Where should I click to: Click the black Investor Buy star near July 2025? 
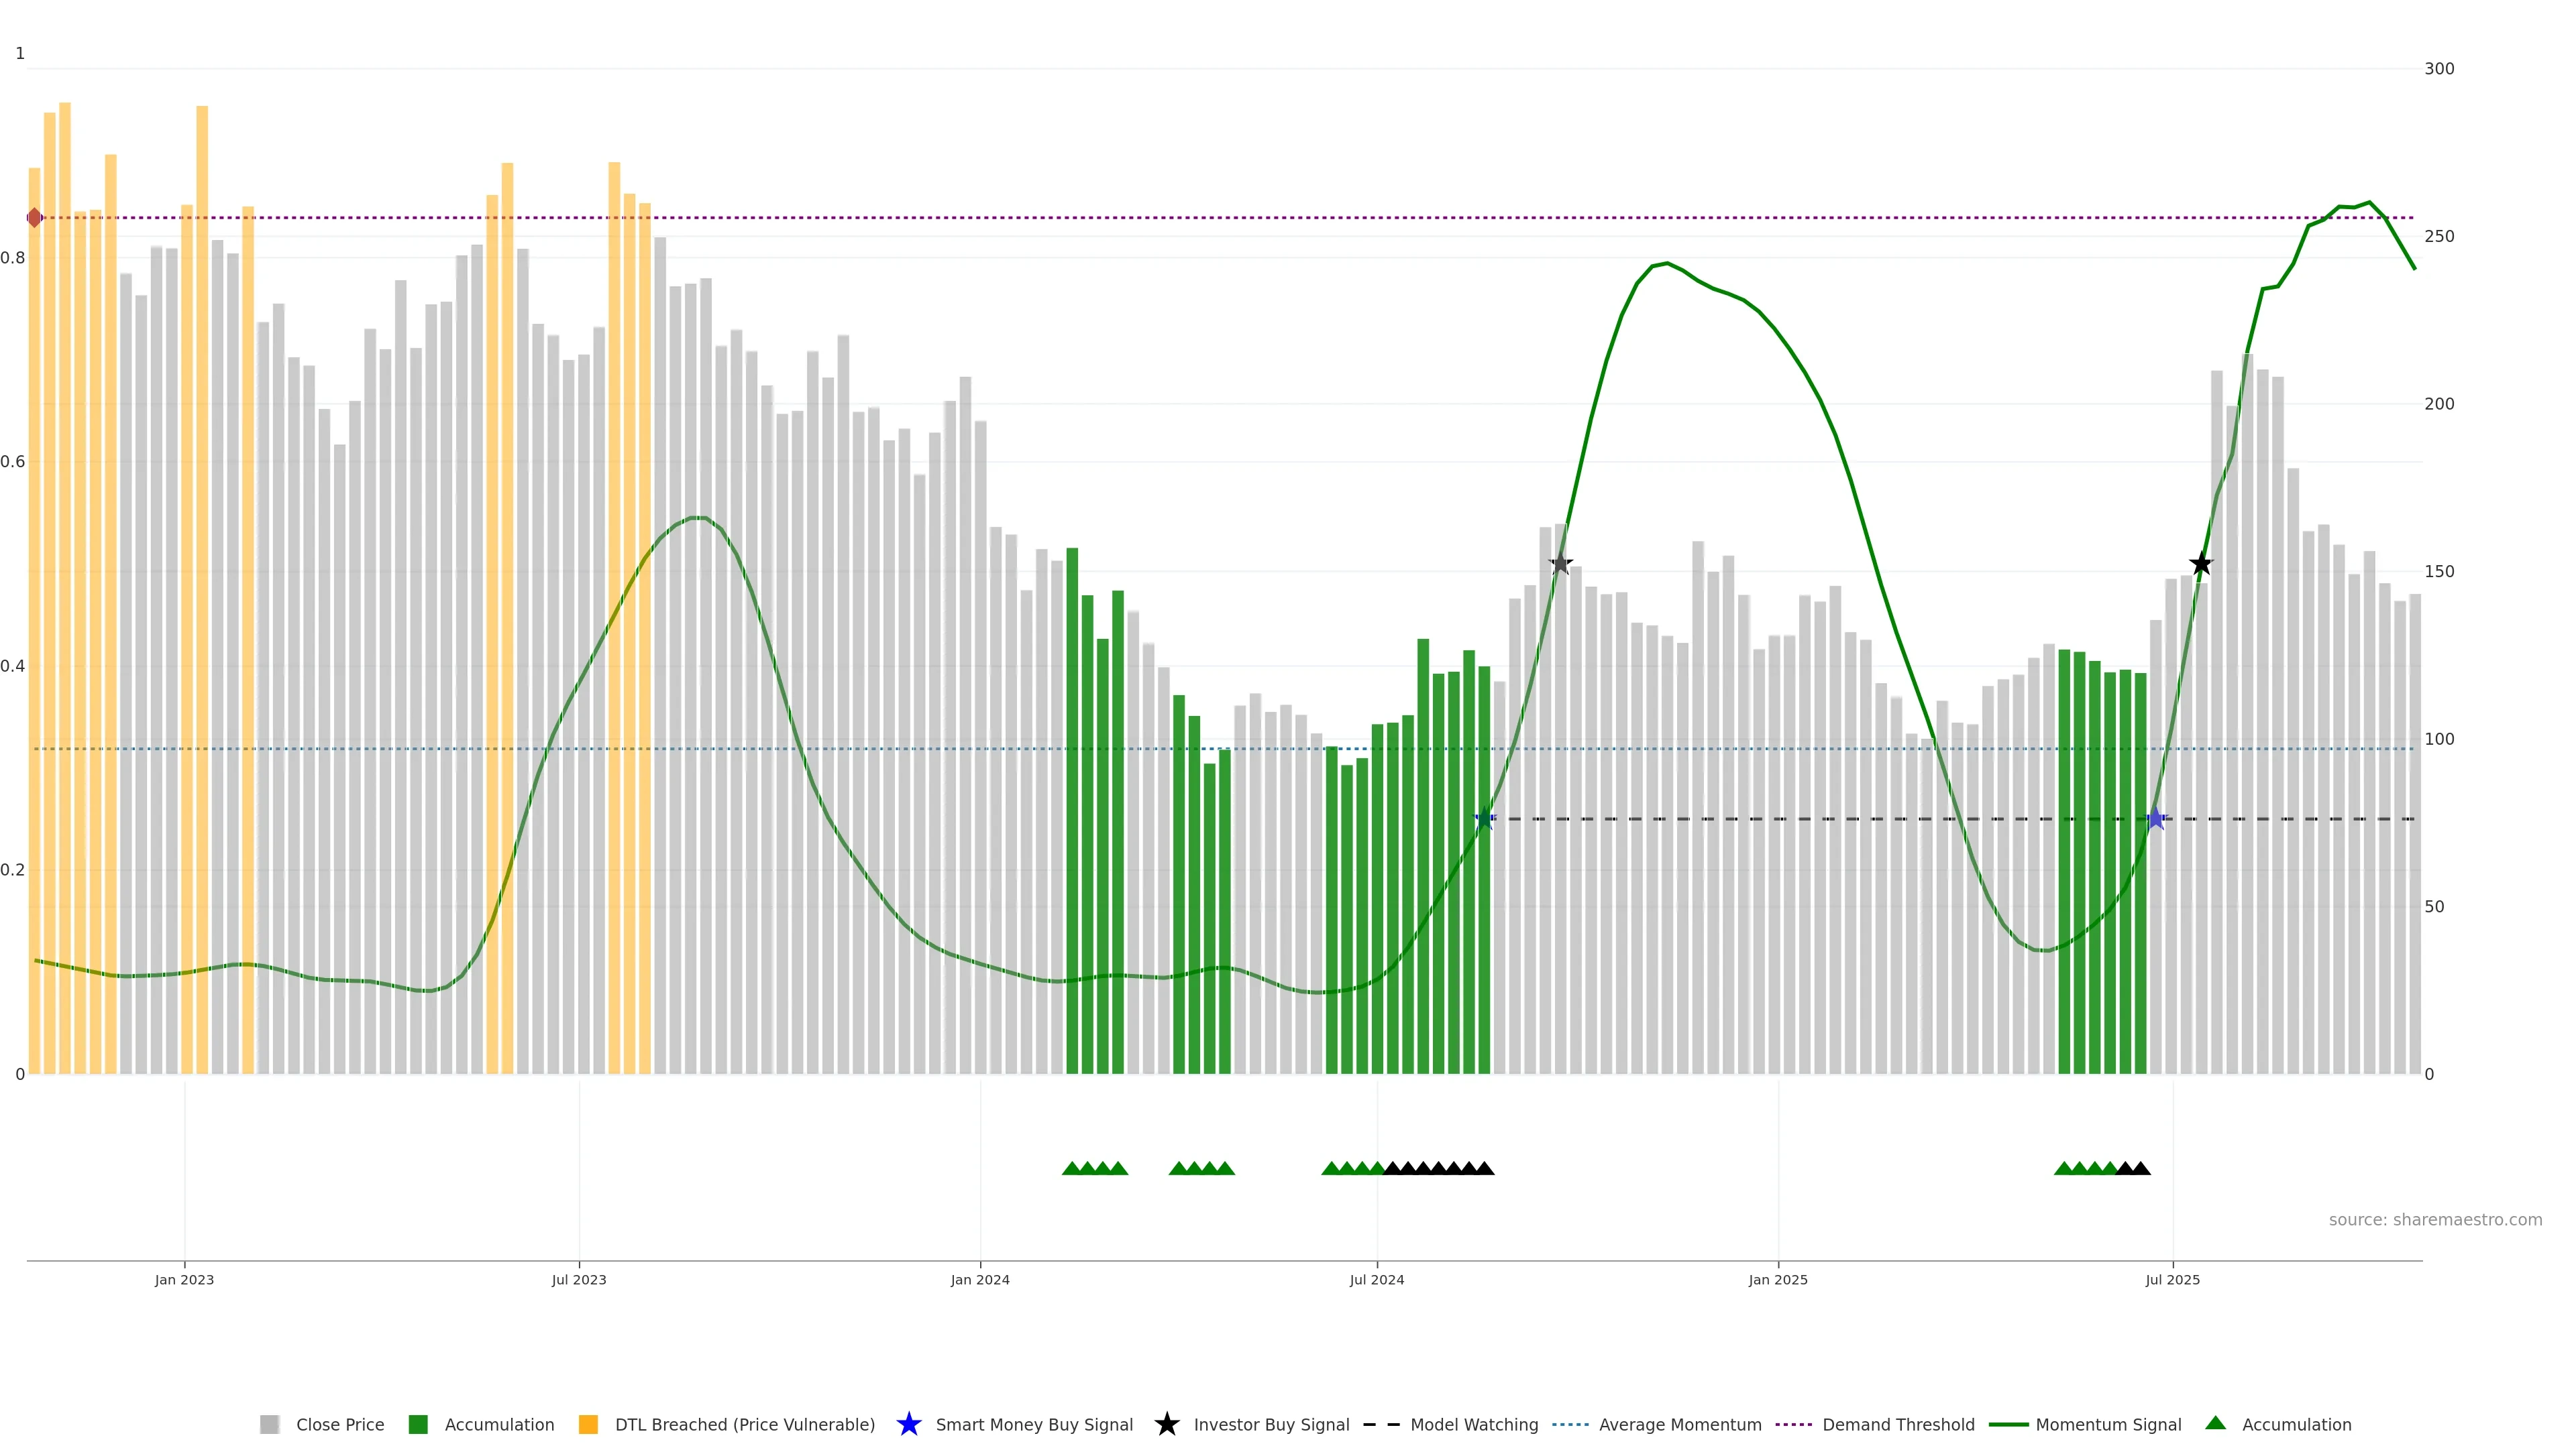[2200, 564]
